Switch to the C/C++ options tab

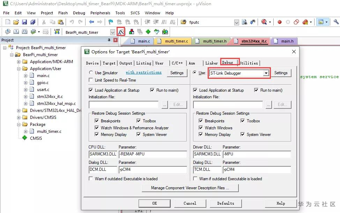tap(177, 63)
